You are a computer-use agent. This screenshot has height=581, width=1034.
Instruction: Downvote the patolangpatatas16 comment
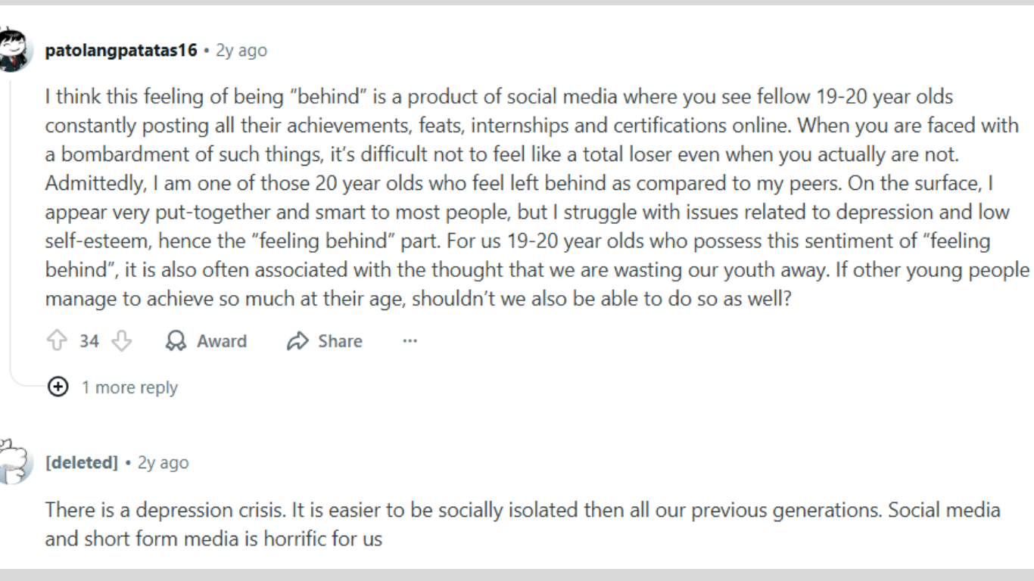121,341
